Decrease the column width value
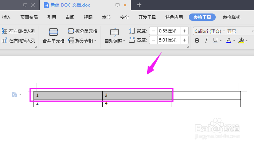 pos(153,40)
